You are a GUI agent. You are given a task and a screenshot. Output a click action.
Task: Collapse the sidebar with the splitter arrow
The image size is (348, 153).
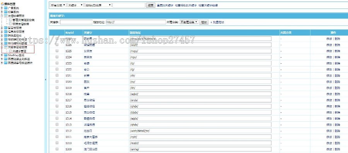[46, 79]
